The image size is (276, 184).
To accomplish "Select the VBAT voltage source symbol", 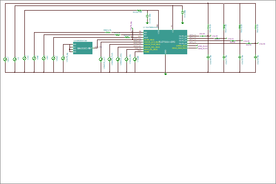I will click(5, 59).
